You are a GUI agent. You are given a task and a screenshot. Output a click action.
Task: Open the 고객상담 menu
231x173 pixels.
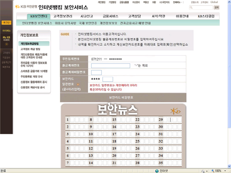pyautogui.click(x=134, y=16)
